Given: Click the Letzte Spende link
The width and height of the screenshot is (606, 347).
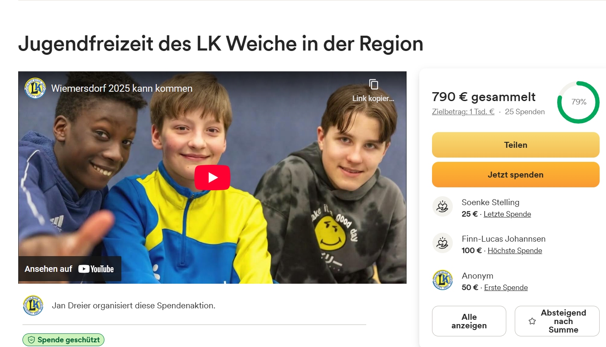Looking at the screenshot, I should [507, 214].
